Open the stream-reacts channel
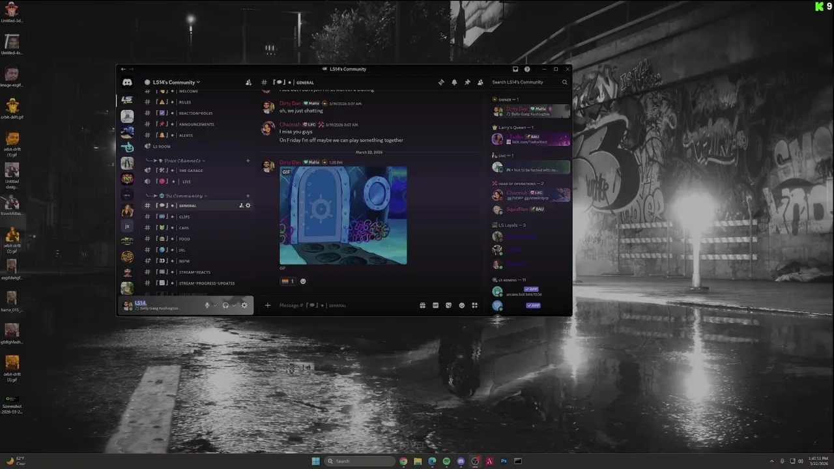834x469 pixels. pos(197,272)
